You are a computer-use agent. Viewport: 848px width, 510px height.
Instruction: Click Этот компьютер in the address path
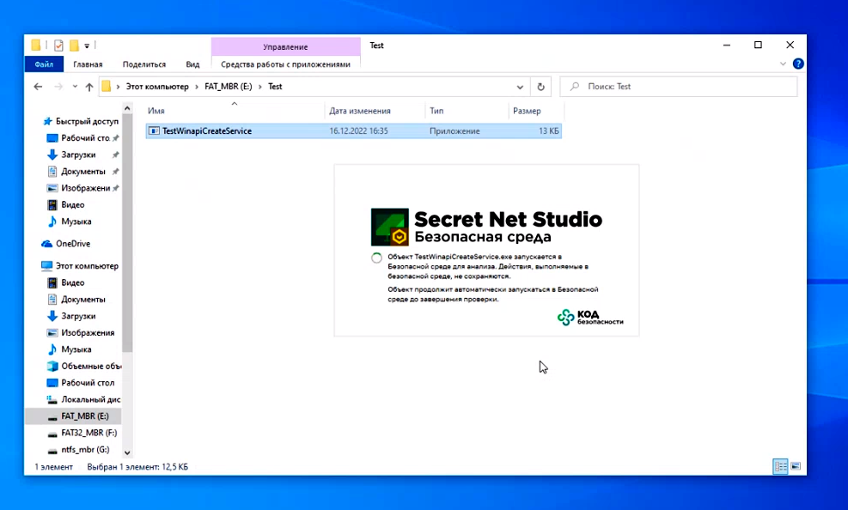(157, 87)
